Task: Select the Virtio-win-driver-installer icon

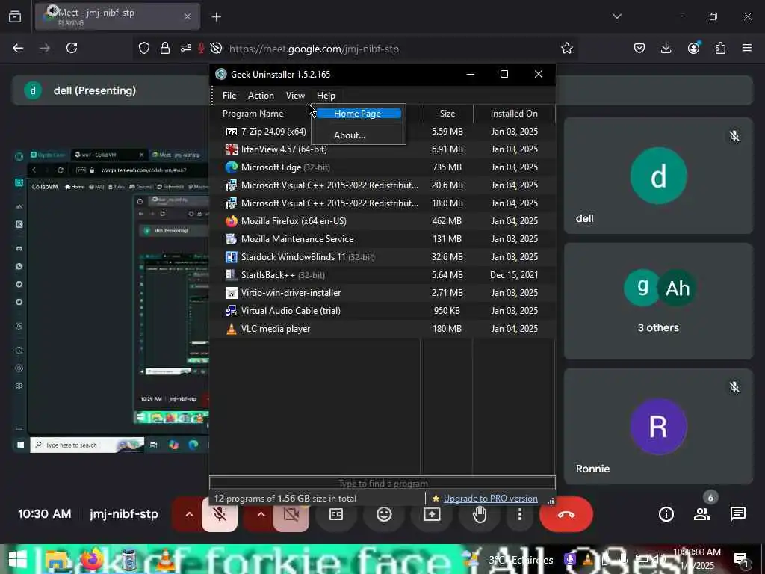Action: click(x=232, y=293)
